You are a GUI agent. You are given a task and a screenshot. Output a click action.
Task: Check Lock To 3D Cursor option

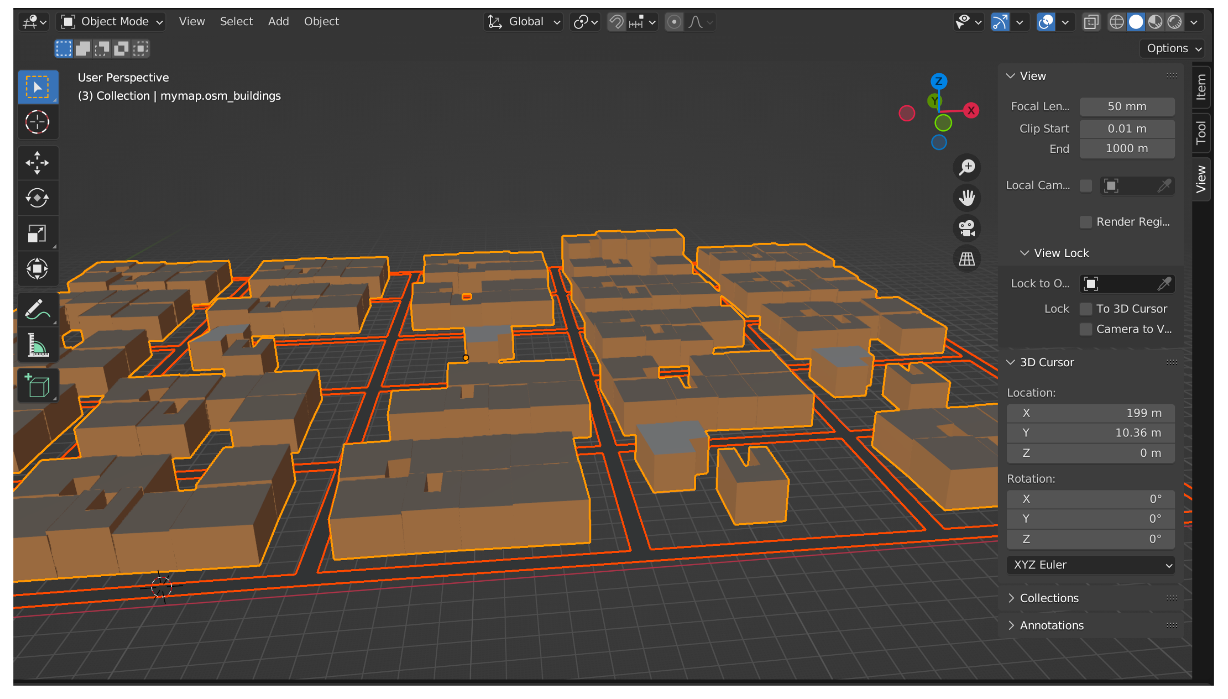click(1085, 309)
